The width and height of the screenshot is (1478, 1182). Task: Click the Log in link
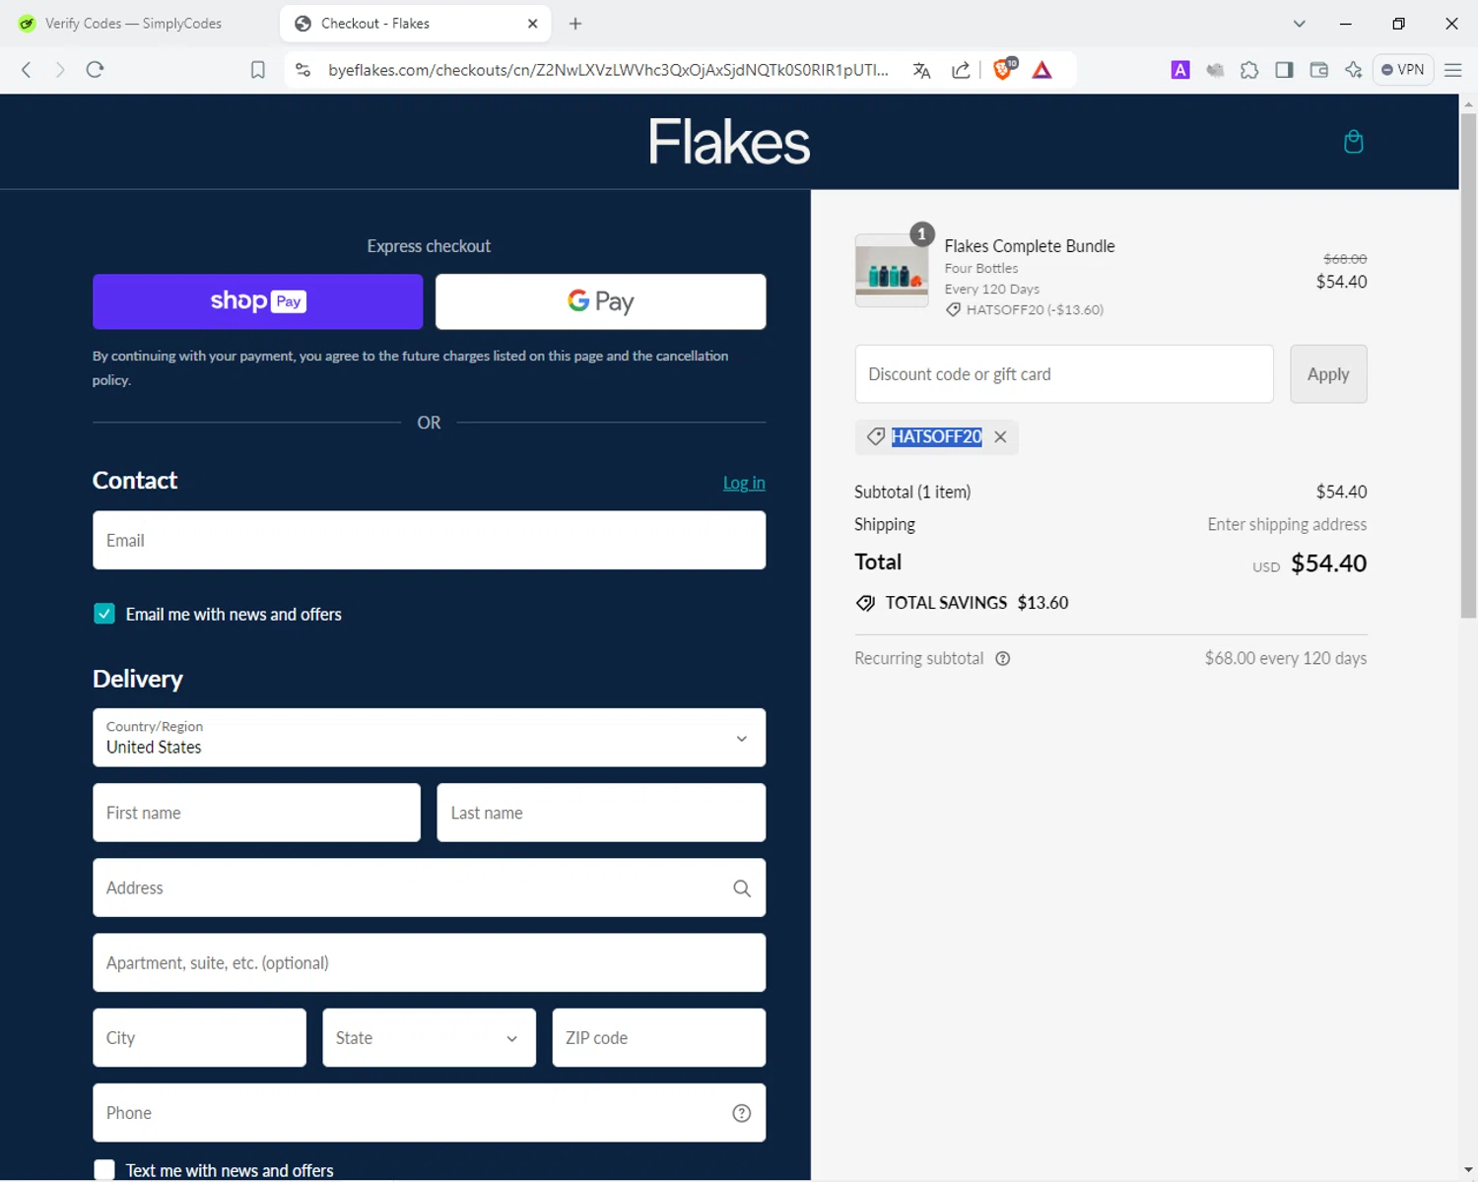(x=744, y=483)
